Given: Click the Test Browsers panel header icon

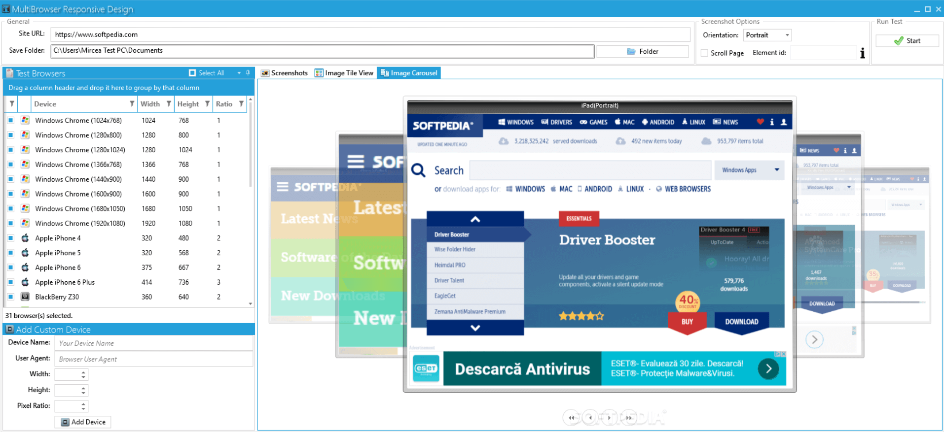Looking at the screenshot, I should pos(10,73).
